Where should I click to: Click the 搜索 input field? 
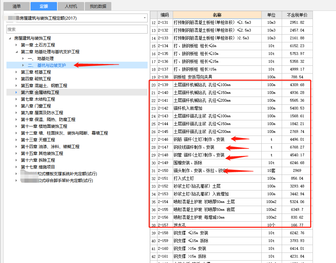[x=77, y=29]
